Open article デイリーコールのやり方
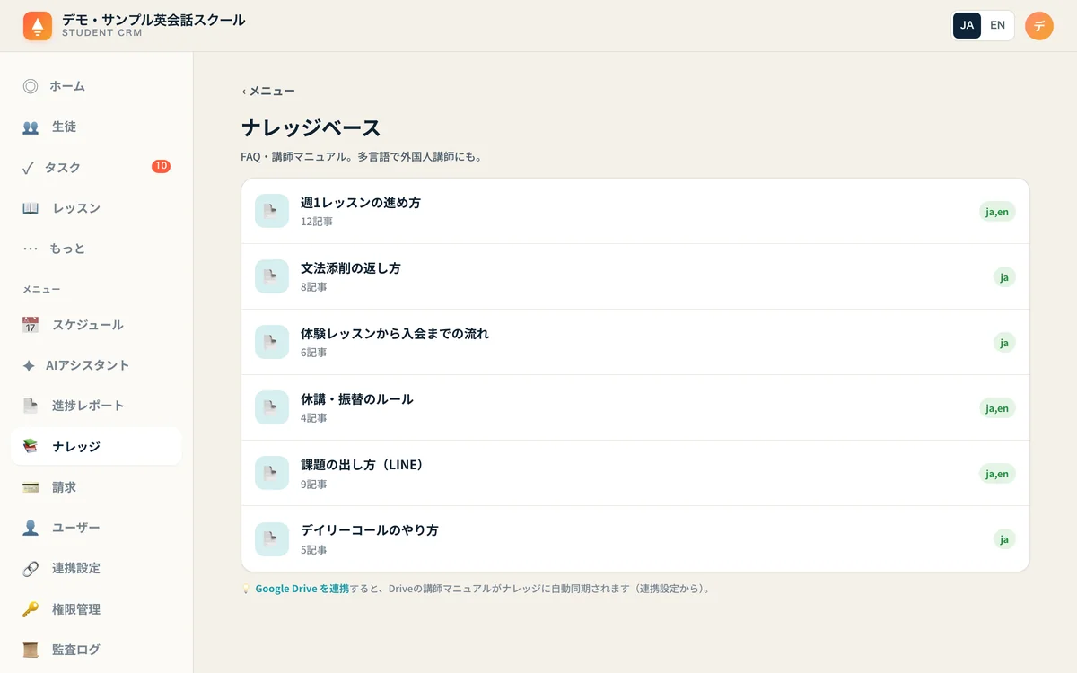This screenshot has width=1077, height=673. click(x=635, y=538)
